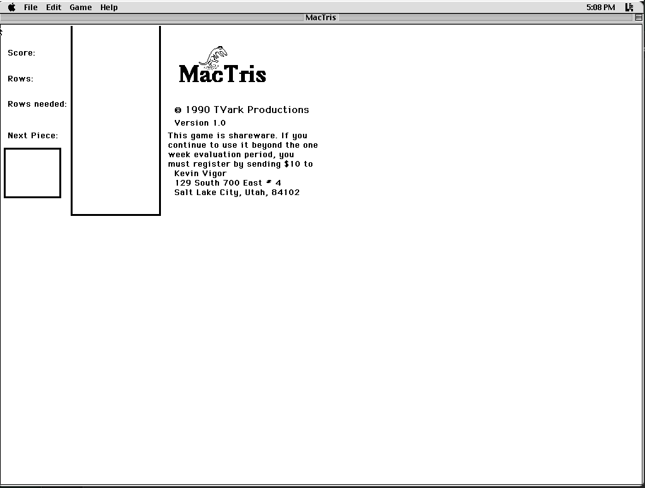Click the aardvark mascot drawing

point(218,56)
